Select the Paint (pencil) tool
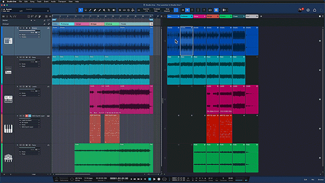The height and width of the screenshot is (183, 325). 90,10
